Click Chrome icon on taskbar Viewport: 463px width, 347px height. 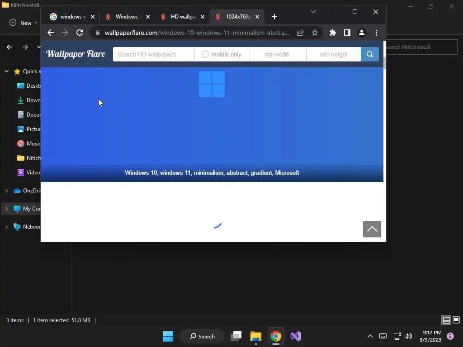(275, 336)
